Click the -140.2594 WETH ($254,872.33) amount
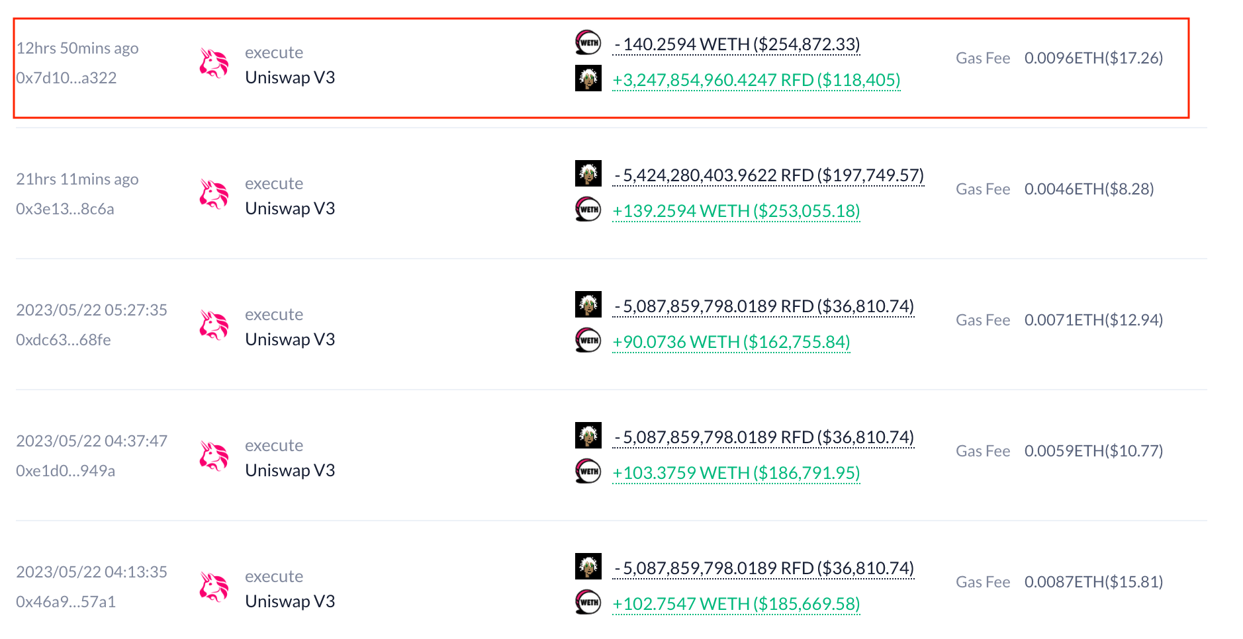 [737, 44]
